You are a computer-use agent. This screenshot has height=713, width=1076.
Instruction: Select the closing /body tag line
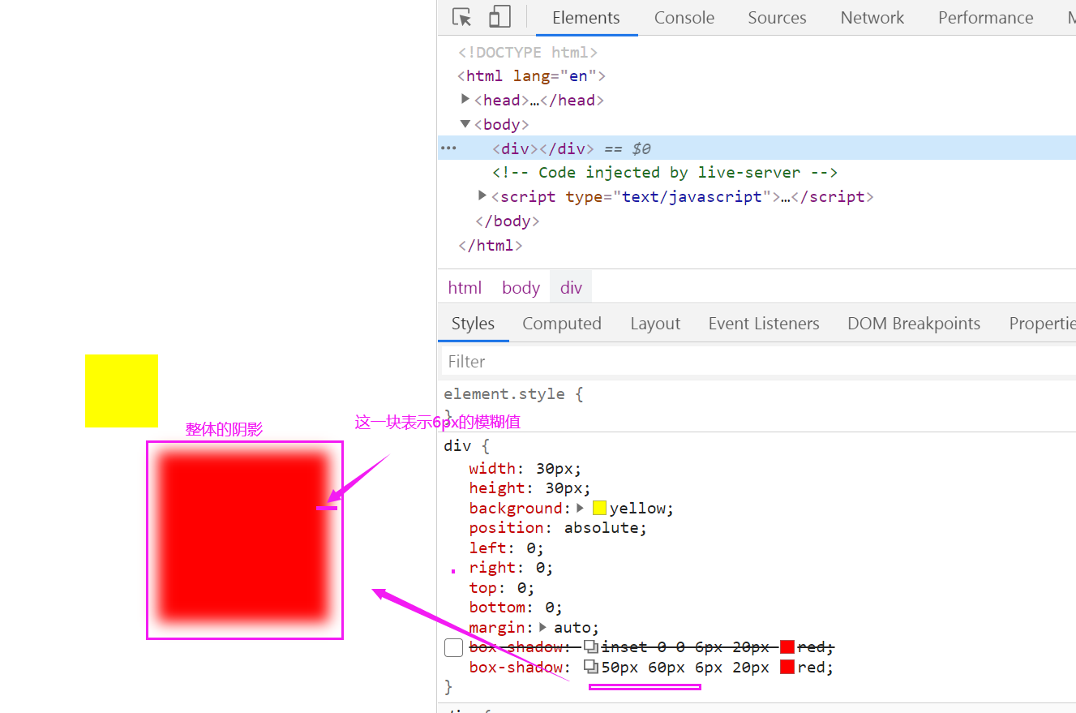coord(508,221)
